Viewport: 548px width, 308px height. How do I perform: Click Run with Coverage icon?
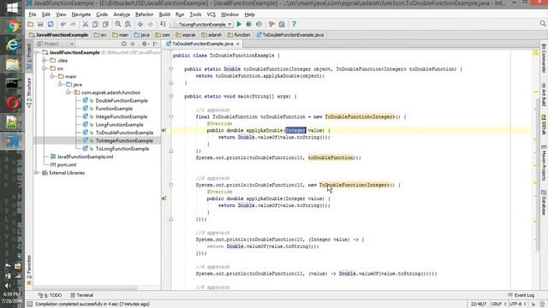pos(259,25)
